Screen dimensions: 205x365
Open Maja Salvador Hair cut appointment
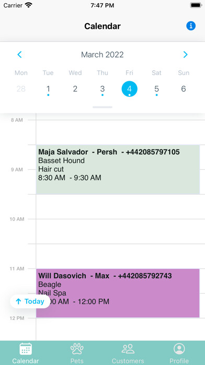(118, 169)
